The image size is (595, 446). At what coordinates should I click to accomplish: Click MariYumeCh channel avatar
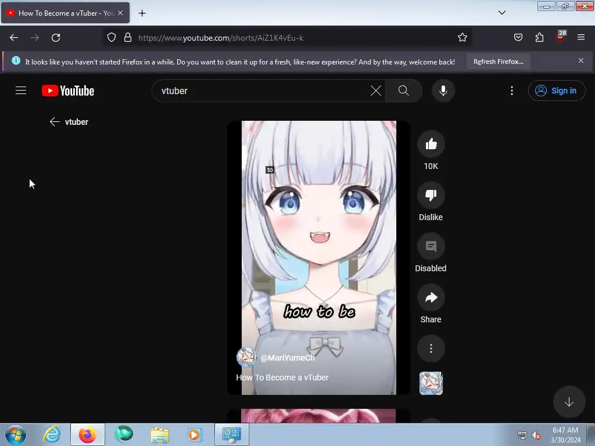point(246,357)
